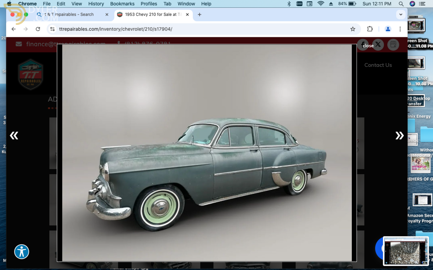This screenshot has height=270, width=433.
Task: Click the Contact Us nav link
Action: [378, 65]
